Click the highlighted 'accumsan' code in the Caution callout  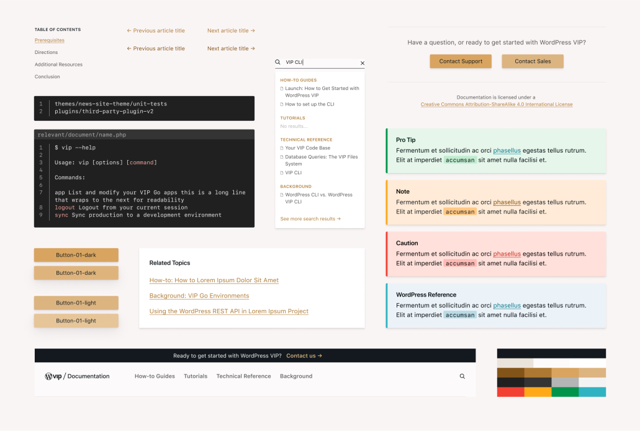(460, 264)
